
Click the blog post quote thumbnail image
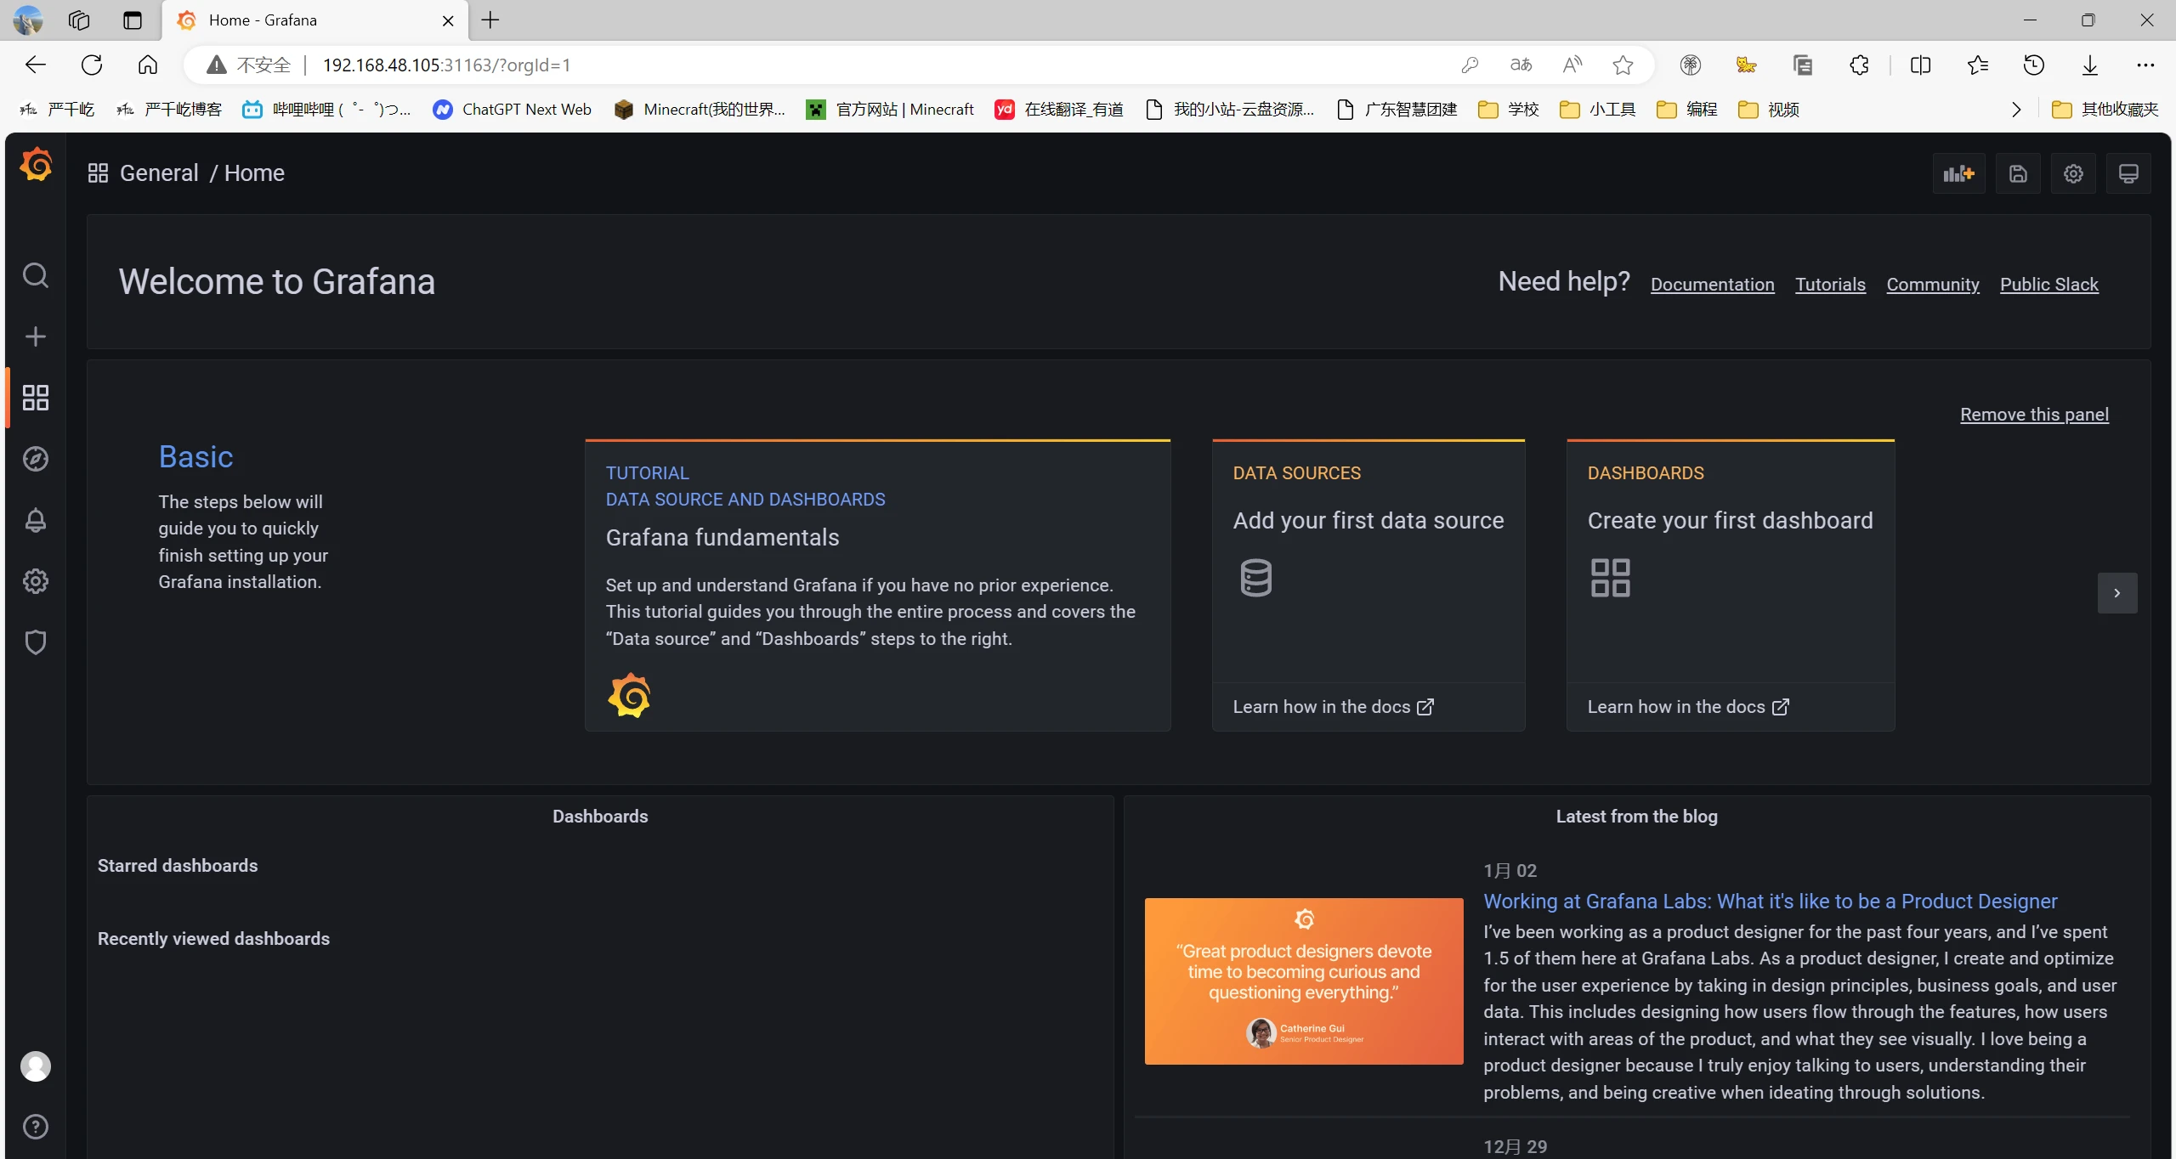(1303, 981)
